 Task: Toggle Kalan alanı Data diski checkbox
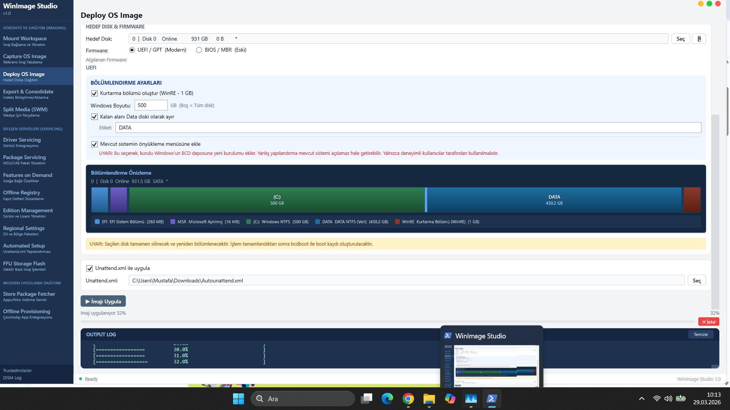click(94, 117)
